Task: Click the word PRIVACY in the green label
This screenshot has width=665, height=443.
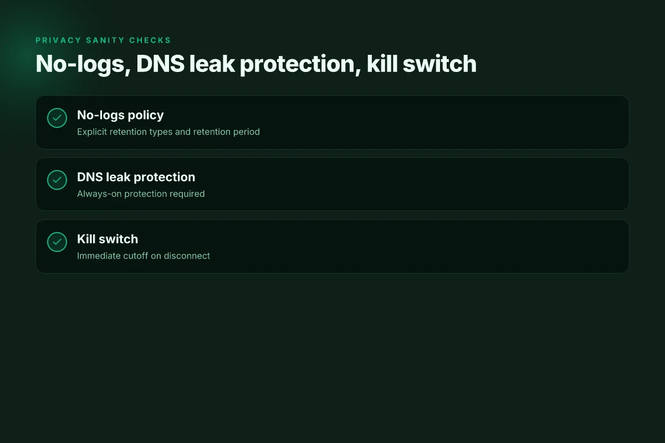Action: coord(58,40)
